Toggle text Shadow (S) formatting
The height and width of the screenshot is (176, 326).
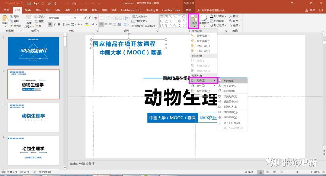(x=63, y=24)
